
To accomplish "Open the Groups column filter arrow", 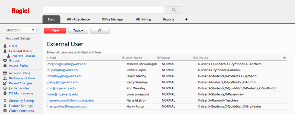I will point(285,58).
